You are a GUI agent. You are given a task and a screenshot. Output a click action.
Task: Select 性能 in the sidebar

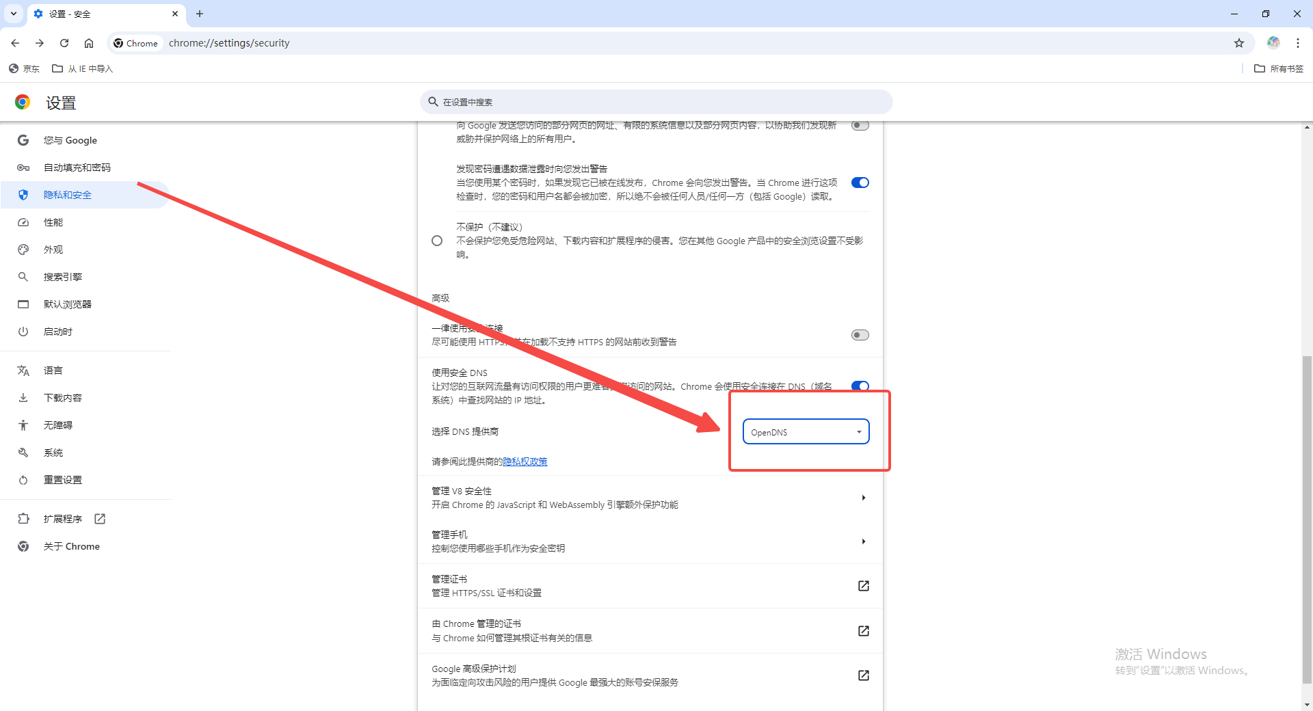pyautogui.click(x=85, y=222)
